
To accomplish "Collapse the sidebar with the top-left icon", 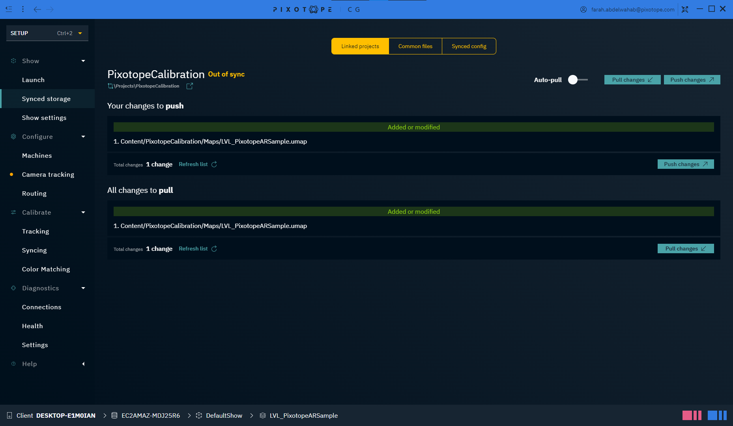I will pyautogui.click(x=9, y=9).
